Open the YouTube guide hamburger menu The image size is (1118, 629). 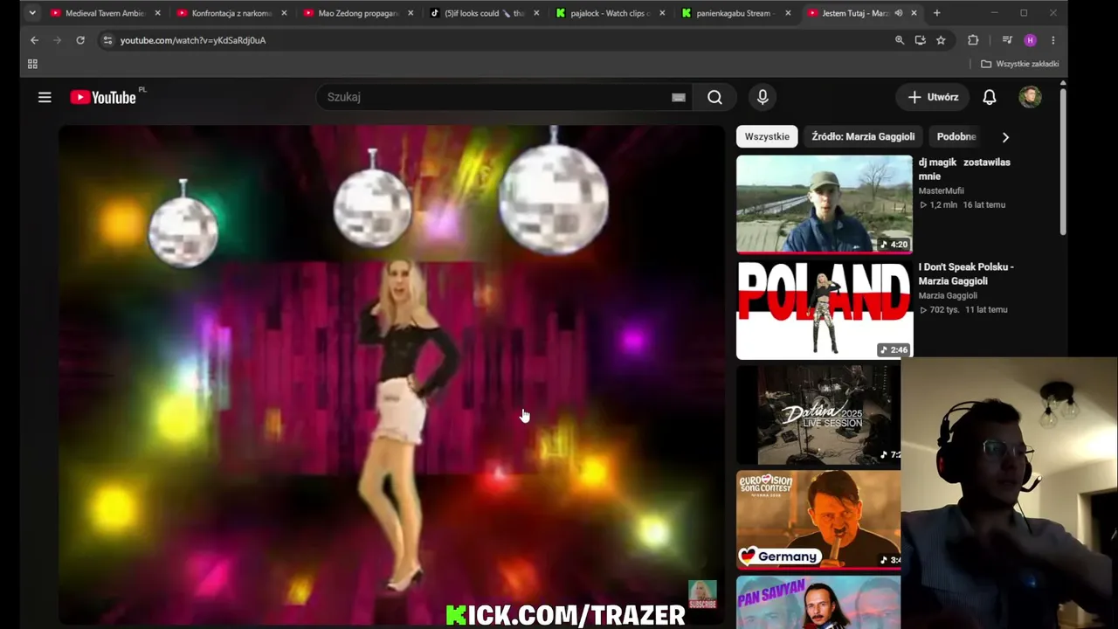click(45, 97)
